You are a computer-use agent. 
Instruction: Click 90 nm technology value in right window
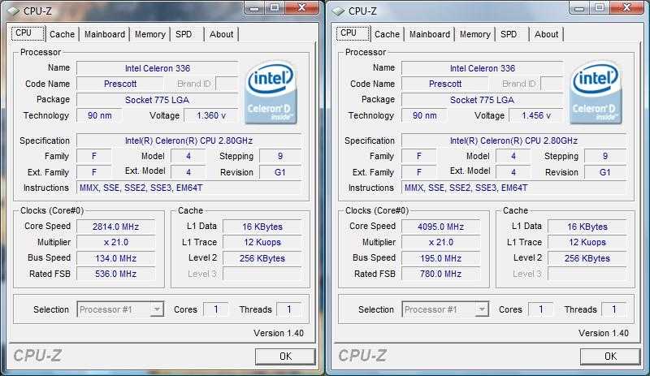click(424, 115)
